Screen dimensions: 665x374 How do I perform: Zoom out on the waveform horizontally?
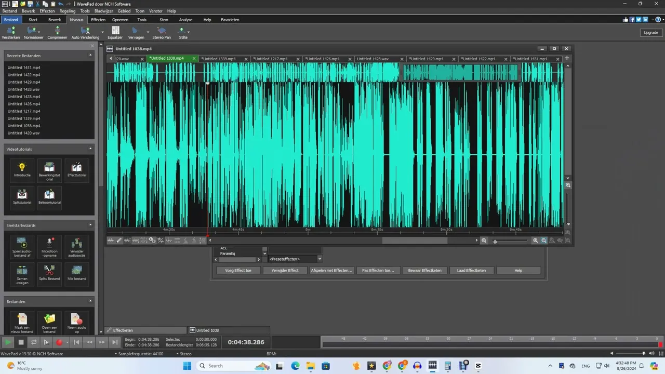point(484,241)
